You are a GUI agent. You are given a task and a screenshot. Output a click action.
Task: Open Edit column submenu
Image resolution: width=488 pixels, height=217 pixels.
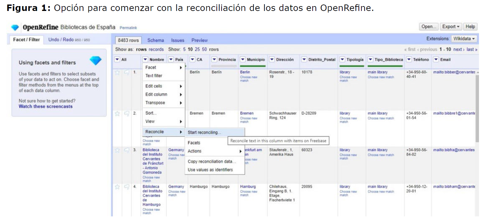(x=164, y=95)
